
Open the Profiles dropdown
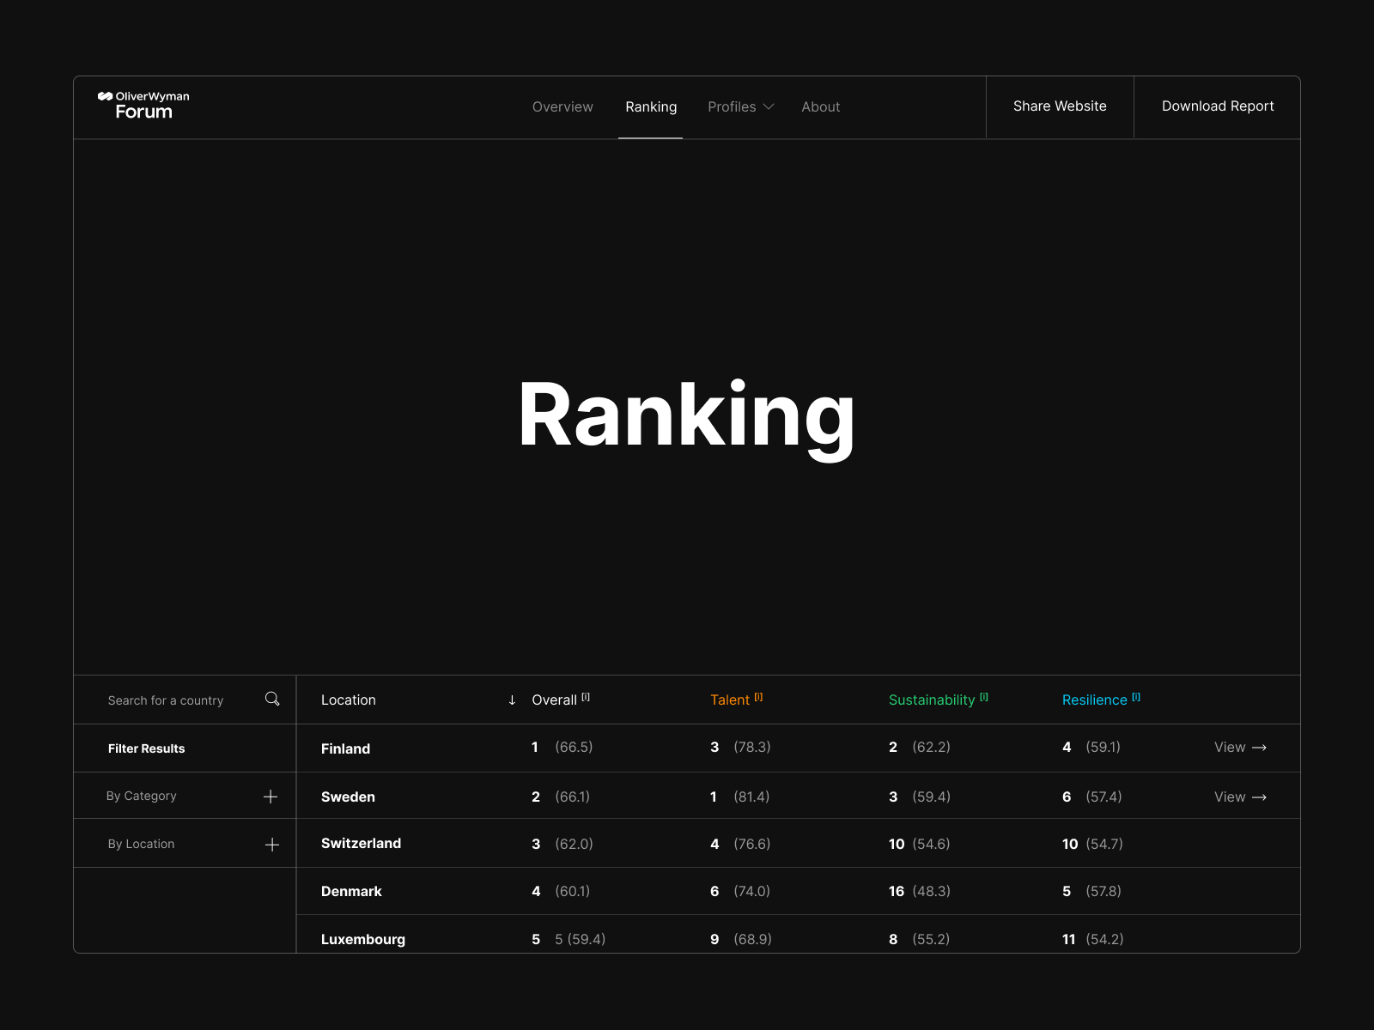[739, 106]
